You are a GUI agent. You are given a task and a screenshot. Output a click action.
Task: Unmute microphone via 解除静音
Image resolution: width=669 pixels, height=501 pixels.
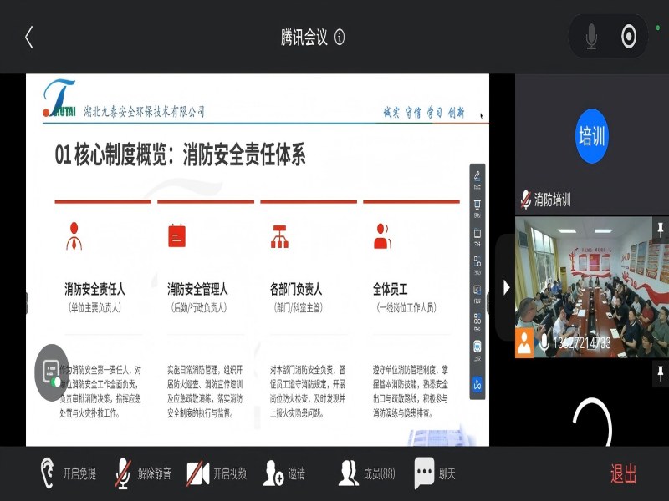click(143, 473)
